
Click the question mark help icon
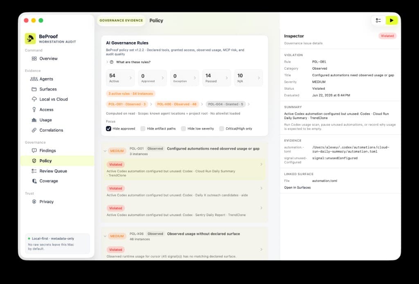tap(112, 62)
